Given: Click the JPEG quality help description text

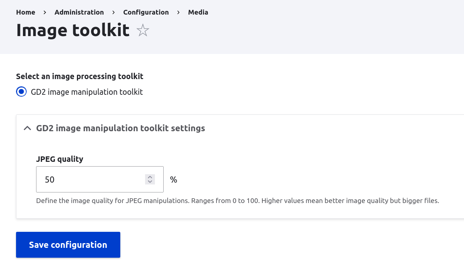Looking at the screenshot, I should (237, 201).
